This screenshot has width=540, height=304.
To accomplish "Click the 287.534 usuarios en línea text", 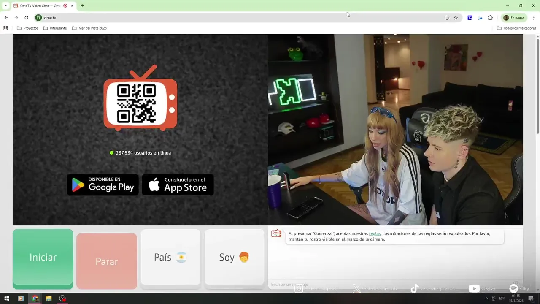I will [x=143, y=153].
